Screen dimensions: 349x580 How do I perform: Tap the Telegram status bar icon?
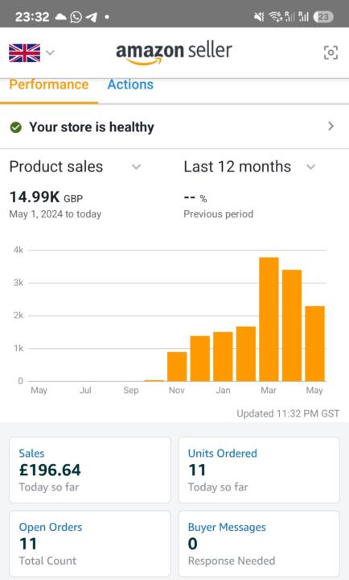[x=91, y=17]
